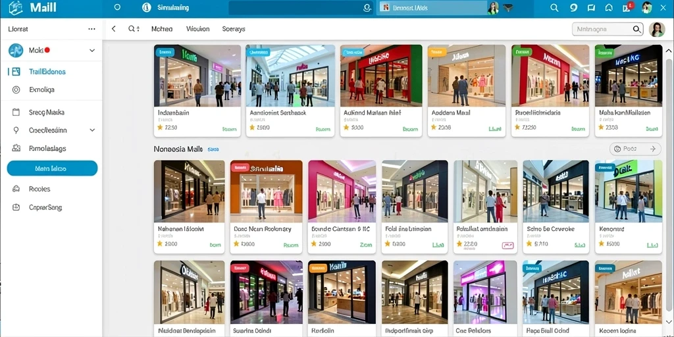This screenshot has width=674, height=337.
Task: Click the calendar icon beside Srecg Maika
Action: click(x=16, y=112)
